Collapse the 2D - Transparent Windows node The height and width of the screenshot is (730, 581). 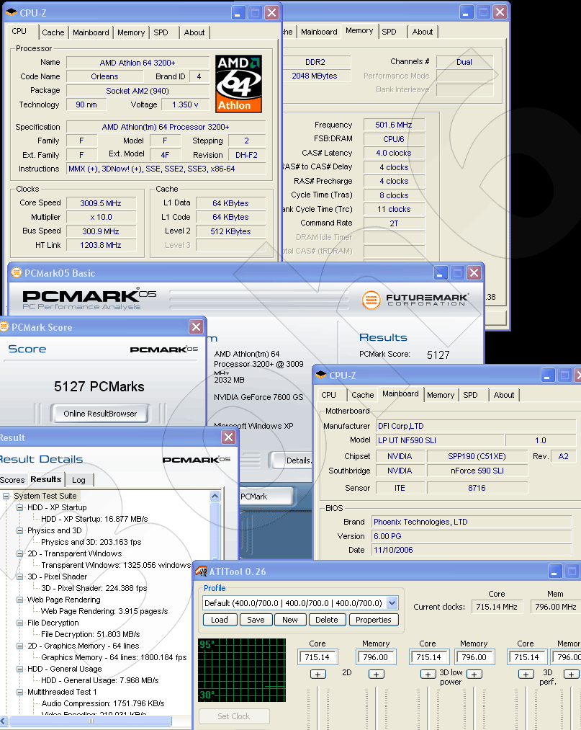click(19, 554)
